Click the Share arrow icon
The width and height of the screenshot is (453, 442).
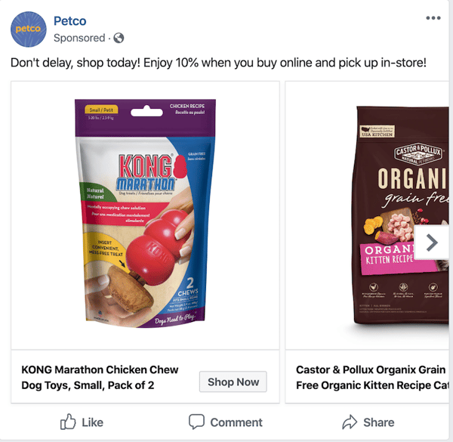tap(350, 422)
